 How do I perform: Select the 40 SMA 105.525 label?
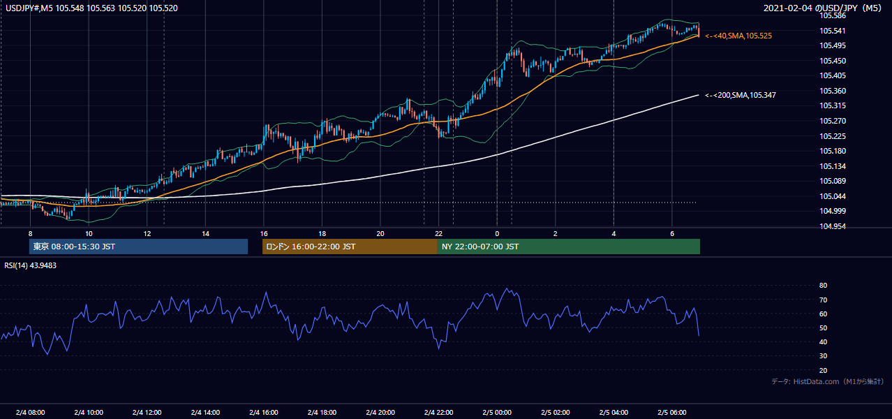pyautogui.click(x=738, y=36)
